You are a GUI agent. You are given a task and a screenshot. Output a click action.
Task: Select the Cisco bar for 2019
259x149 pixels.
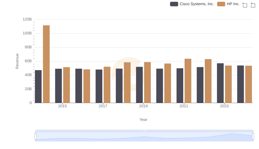coord(140,85)
